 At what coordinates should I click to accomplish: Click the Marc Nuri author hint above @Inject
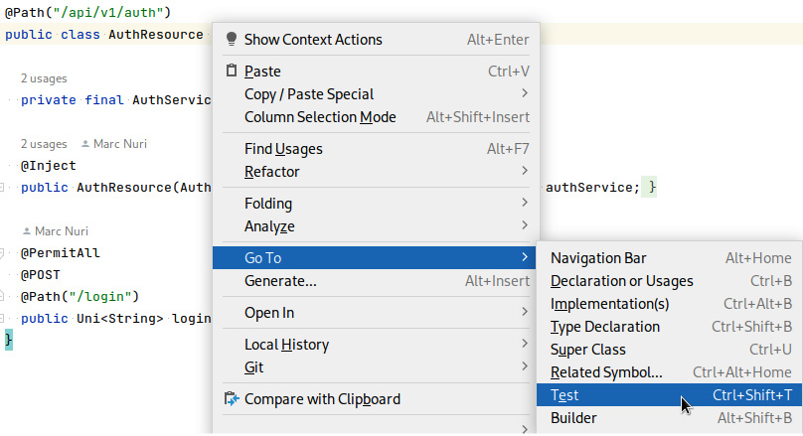120,144
